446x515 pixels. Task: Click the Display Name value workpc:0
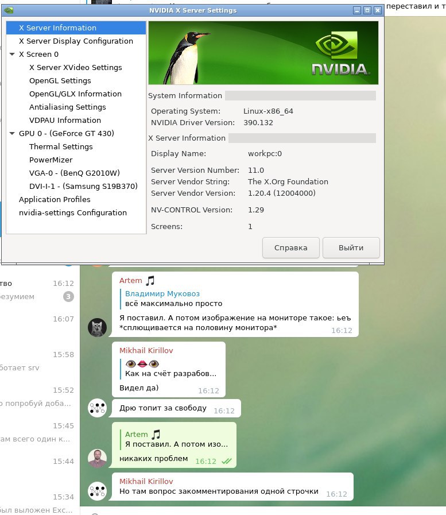265,154
